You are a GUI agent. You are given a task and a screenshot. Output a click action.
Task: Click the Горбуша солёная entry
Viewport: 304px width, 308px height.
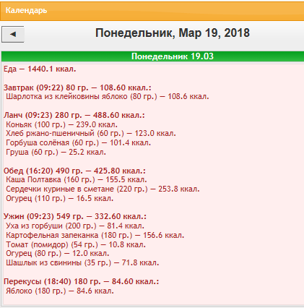(79, 143)
